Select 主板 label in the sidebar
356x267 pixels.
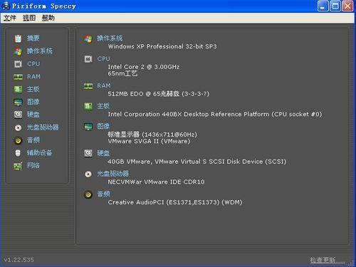coord(33,89)
